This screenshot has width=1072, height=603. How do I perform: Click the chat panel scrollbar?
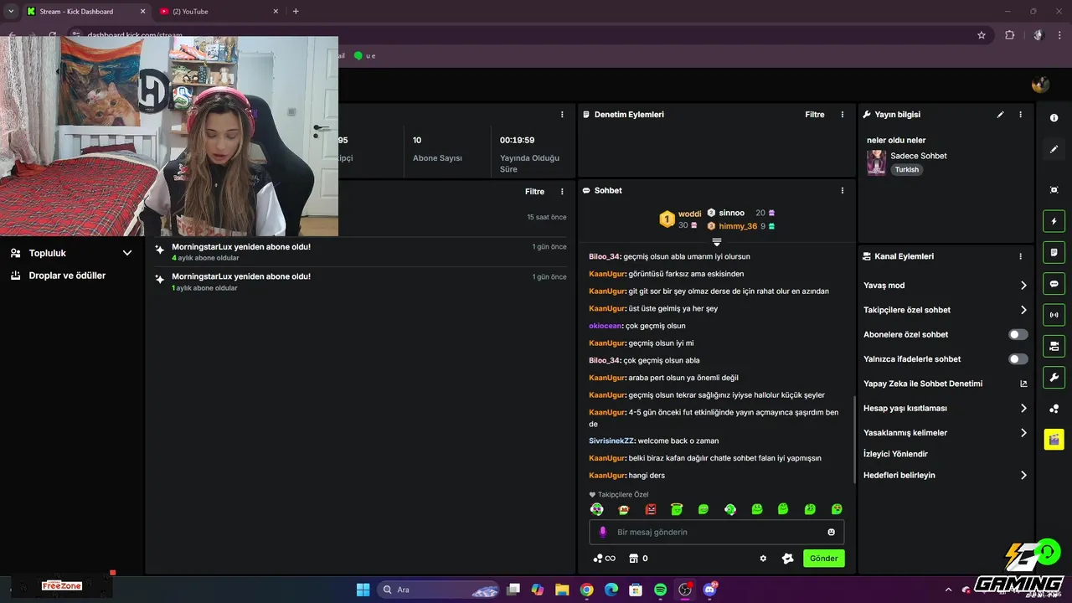click(853, 440)
